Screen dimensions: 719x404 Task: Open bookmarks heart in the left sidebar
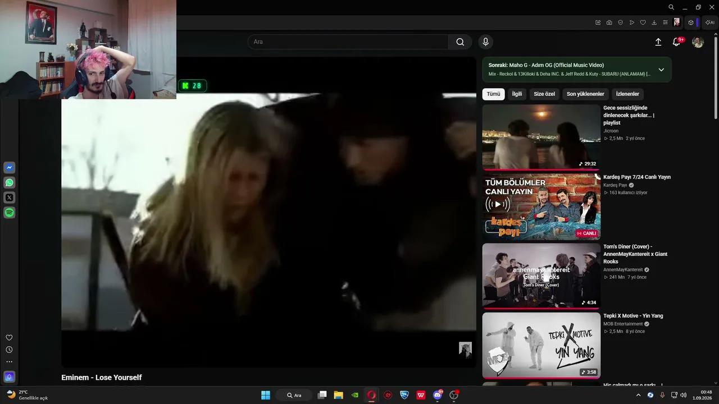pos(9,338)
